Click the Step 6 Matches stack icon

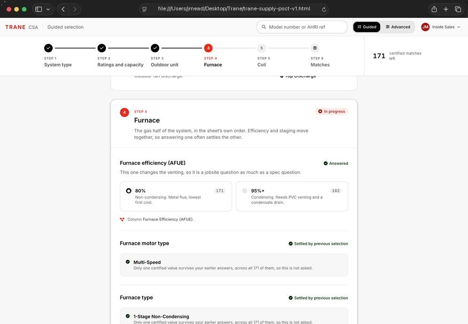coord(315,48)
